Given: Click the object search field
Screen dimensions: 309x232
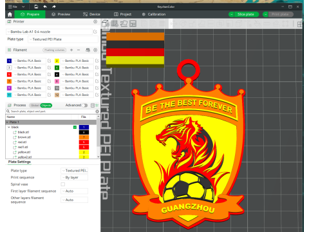Looking at the screenshot, I should [x=51, y=111].
